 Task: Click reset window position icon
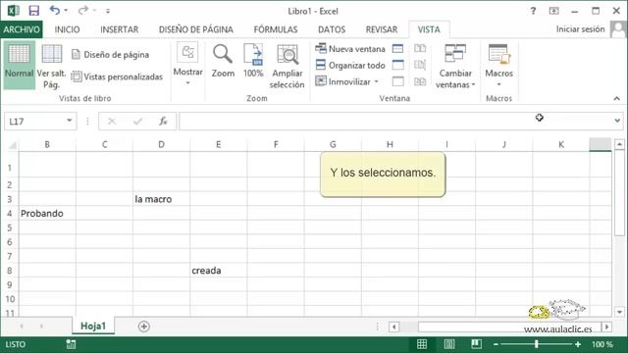pos(420,81)
